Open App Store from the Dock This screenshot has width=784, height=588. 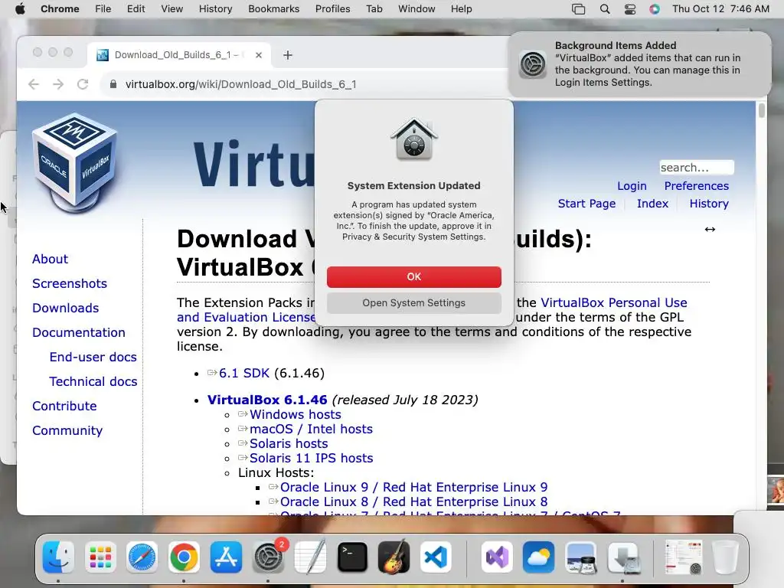tap(226, 557)
